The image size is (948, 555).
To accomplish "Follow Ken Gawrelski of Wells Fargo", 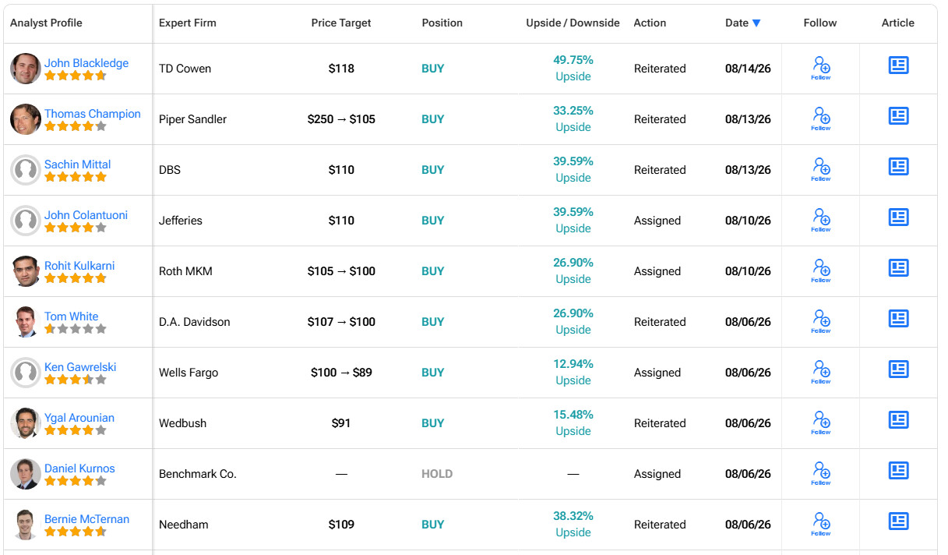I will [x=821, y=372].
